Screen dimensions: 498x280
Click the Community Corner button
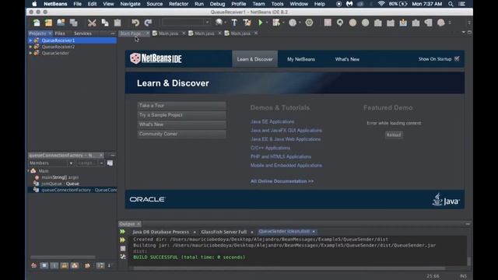(x=181, y=134)
